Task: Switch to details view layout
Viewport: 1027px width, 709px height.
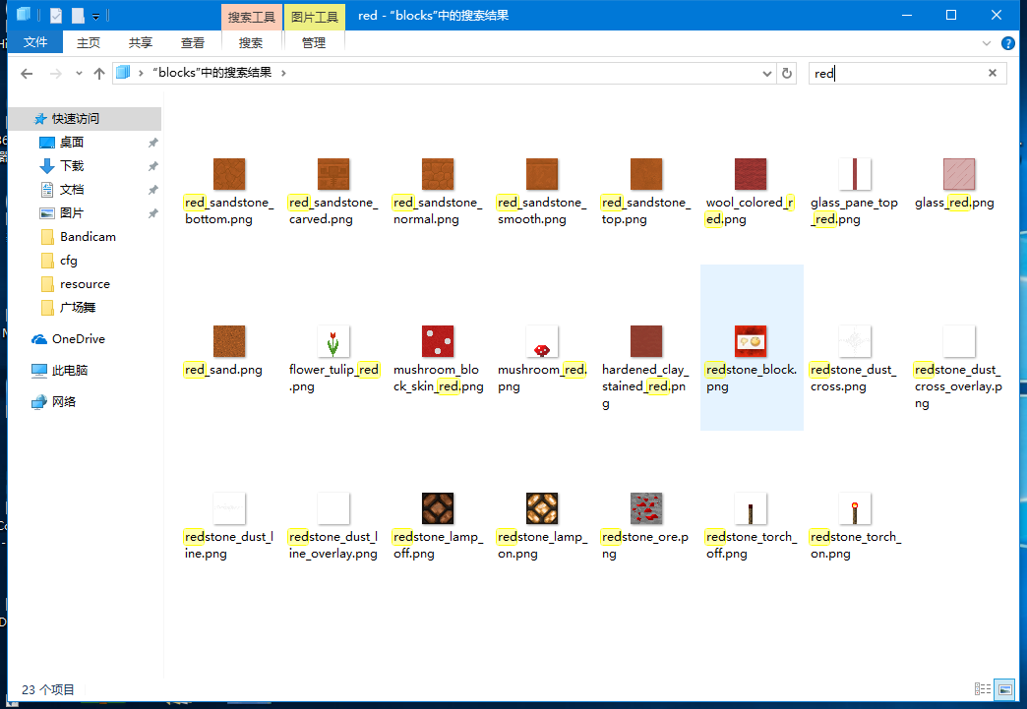Action: coord(983,688)
